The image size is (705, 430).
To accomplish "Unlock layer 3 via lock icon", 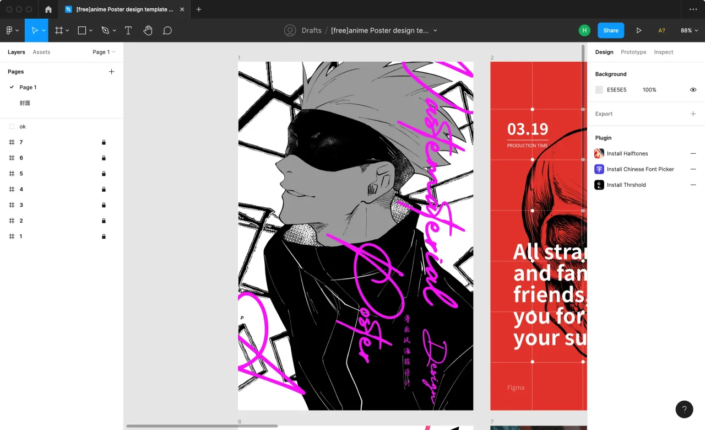I will pyautogui.click(x=104, y=205).
